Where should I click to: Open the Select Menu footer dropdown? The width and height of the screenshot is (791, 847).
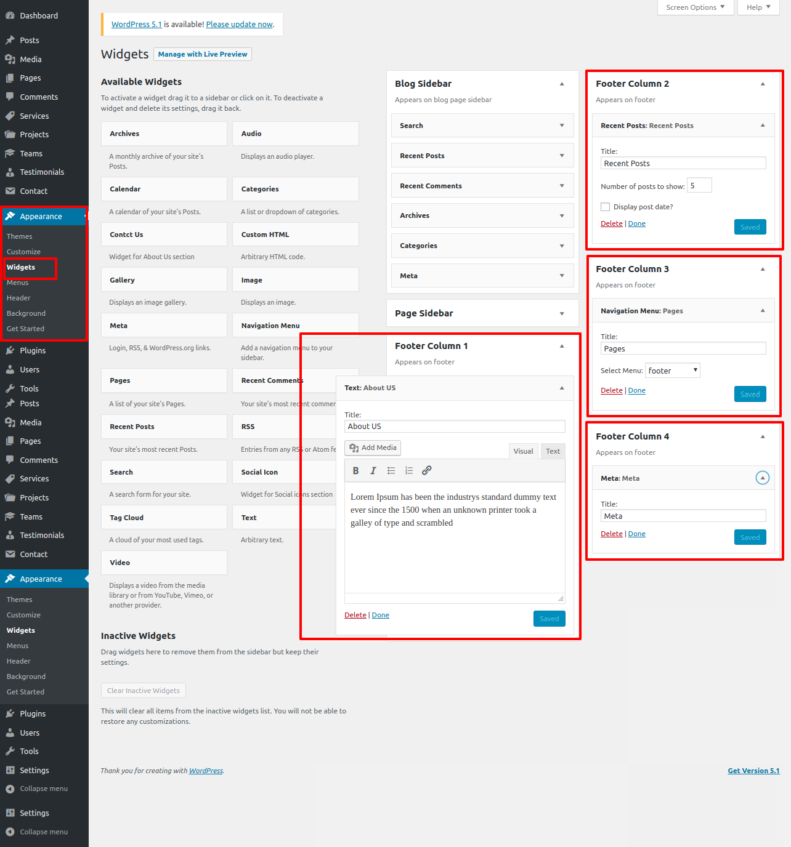(x=672, y=371)
